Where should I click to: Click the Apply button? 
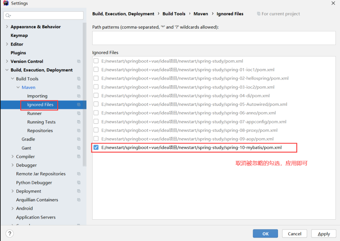[x=324, y=234]
